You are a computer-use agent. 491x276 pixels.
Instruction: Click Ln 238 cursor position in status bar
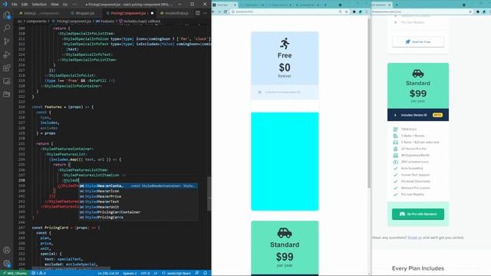point(108,273)
